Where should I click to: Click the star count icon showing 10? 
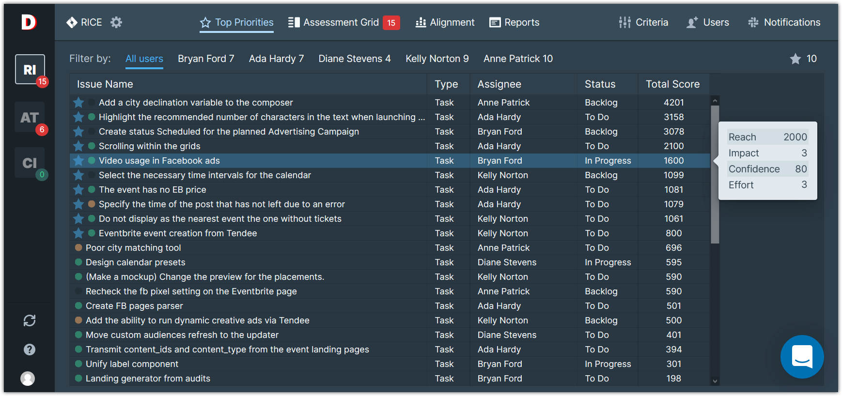pos(795,59)
